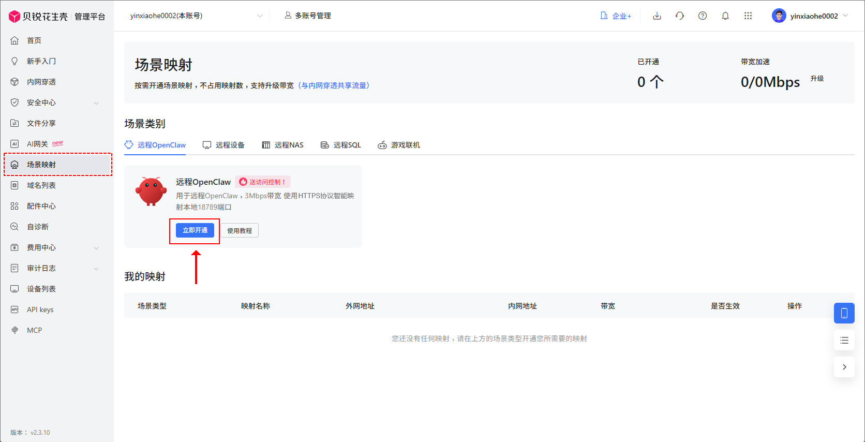This screenshot has height=442, width=865.
Task: Open 文件分享 in the sidebar
Action: [41, 123]
